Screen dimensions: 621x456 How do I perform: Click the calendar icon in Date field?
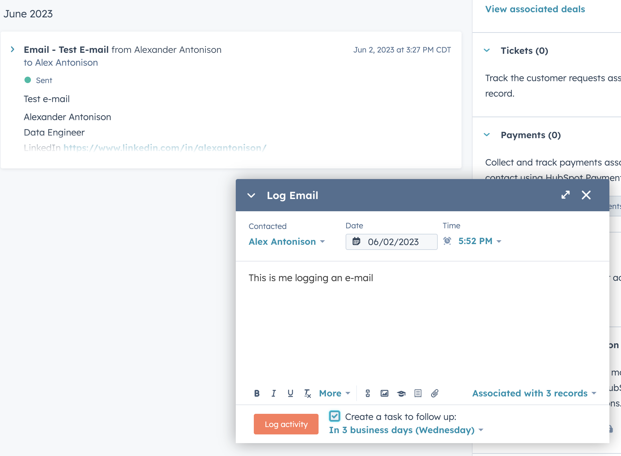pos(356,241)
